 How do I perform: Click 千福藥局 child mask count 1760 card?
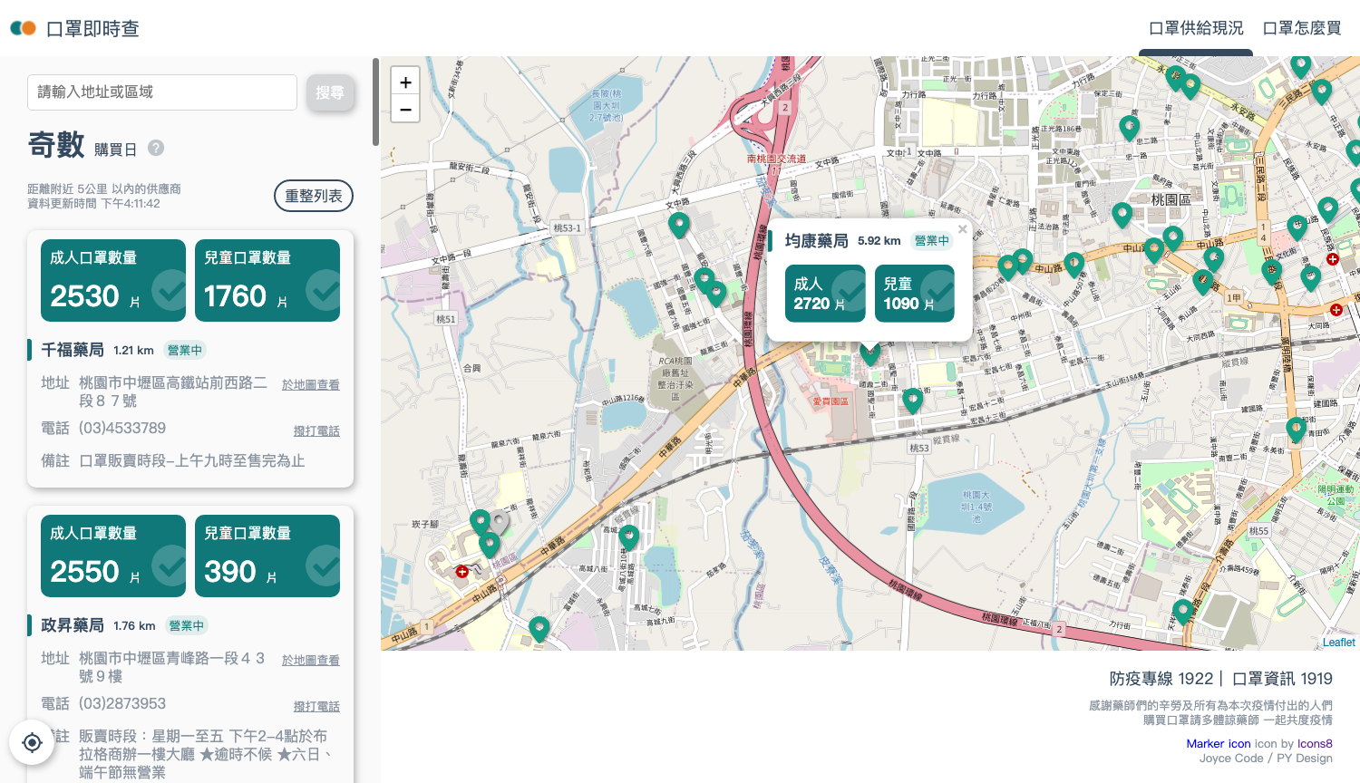click(267, 280)
